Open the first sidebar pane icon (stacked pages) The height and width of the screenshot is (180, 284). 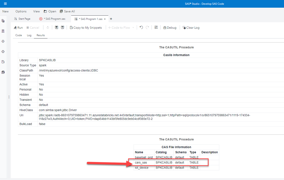point(3,21)
